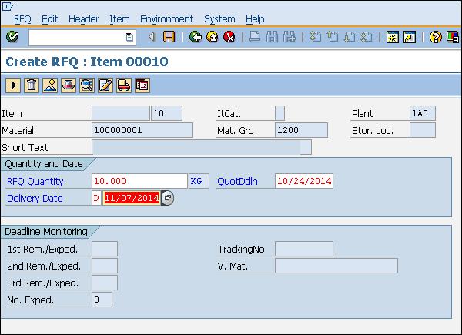Click the 3rd Rem./Exped. field

click(x=105, y=283)
